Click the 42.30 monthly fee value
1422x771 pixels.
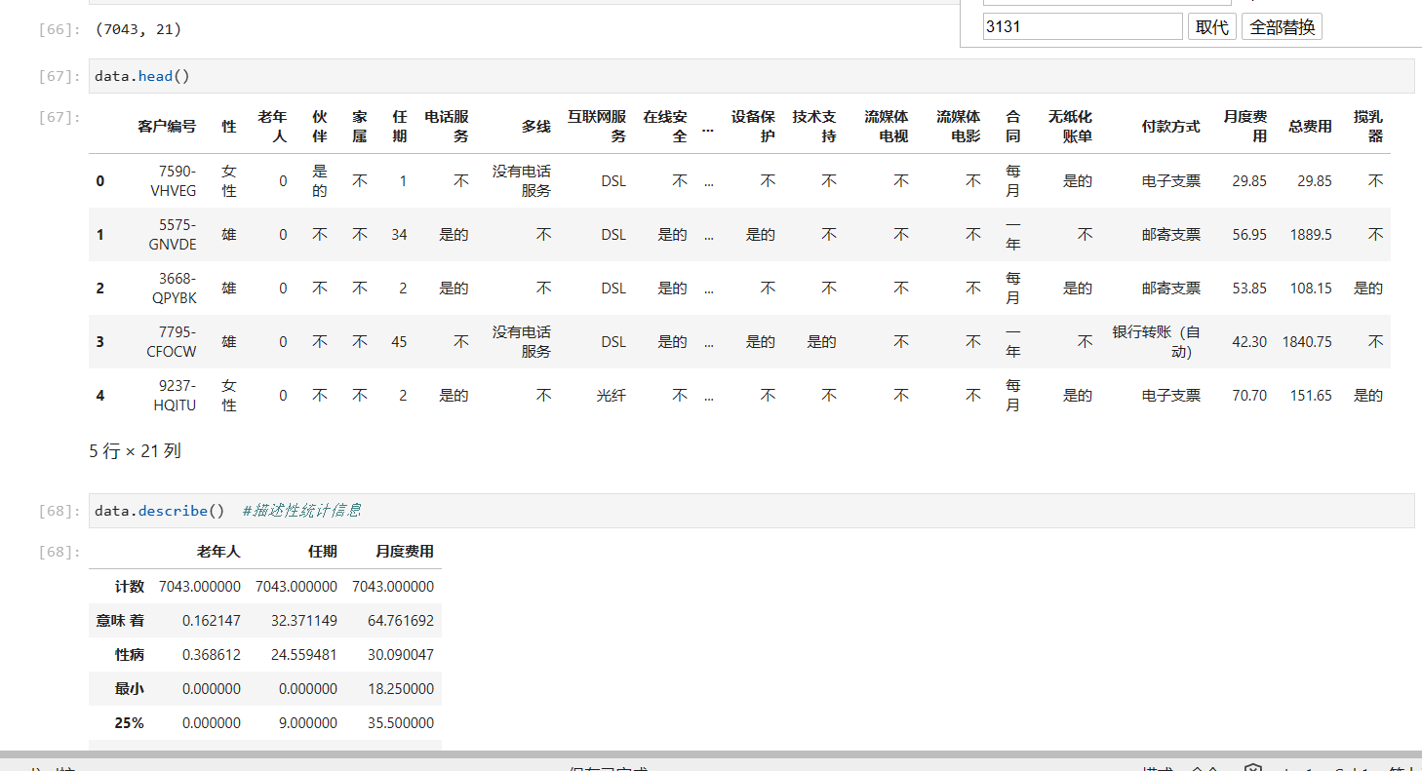point(1249,342)
